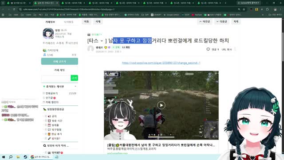This screenshot has width=284, height=160.
Task: Open the Steam icon on the taskbar
Action: point(25,157)
